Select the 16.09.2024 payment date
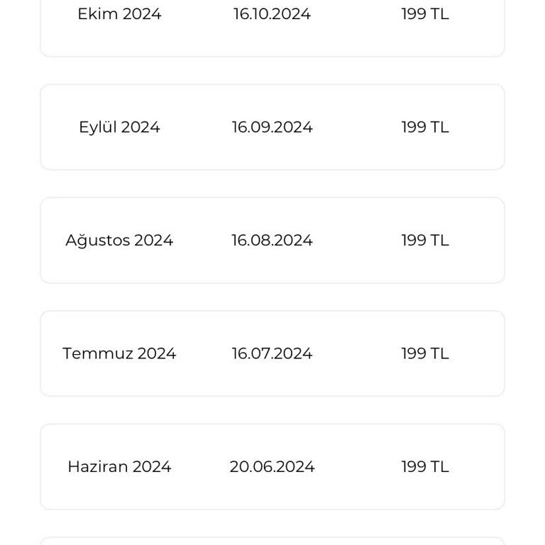 (272, 127)
